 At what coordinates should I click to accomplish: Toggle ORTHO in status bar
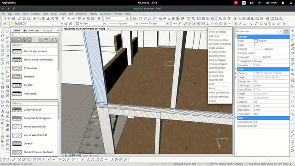point(214,164)
